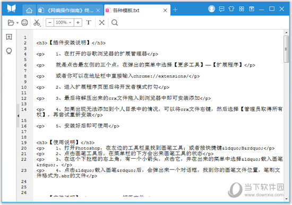Open search with magnifier icon
Screen dimensions: 292x205
coord(115,22)
